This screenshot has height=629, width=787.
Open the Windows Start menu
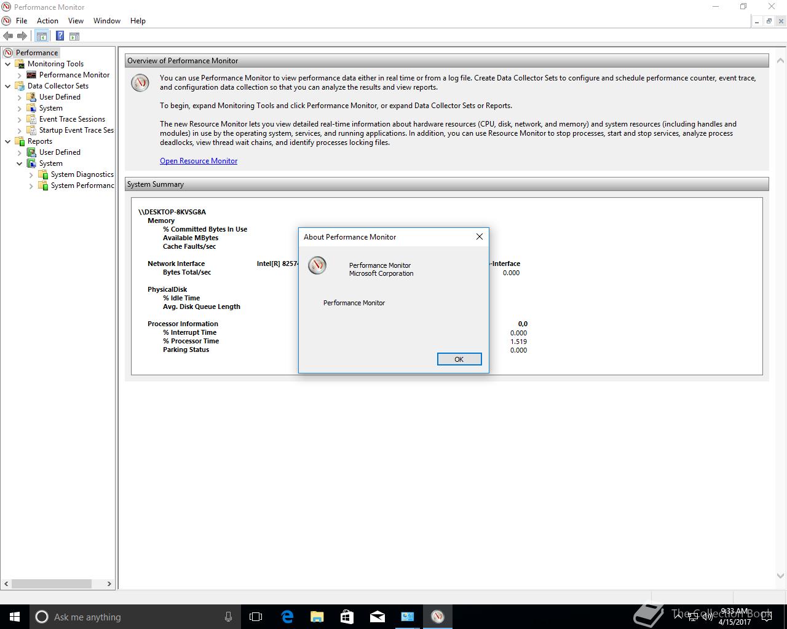tap(15, 617)
